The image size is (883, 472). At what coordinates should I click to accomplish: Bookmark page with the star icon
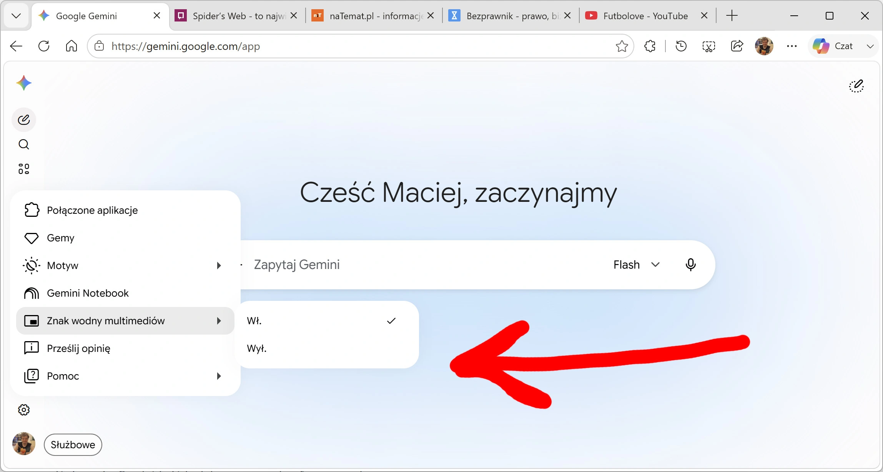[622, 46]
